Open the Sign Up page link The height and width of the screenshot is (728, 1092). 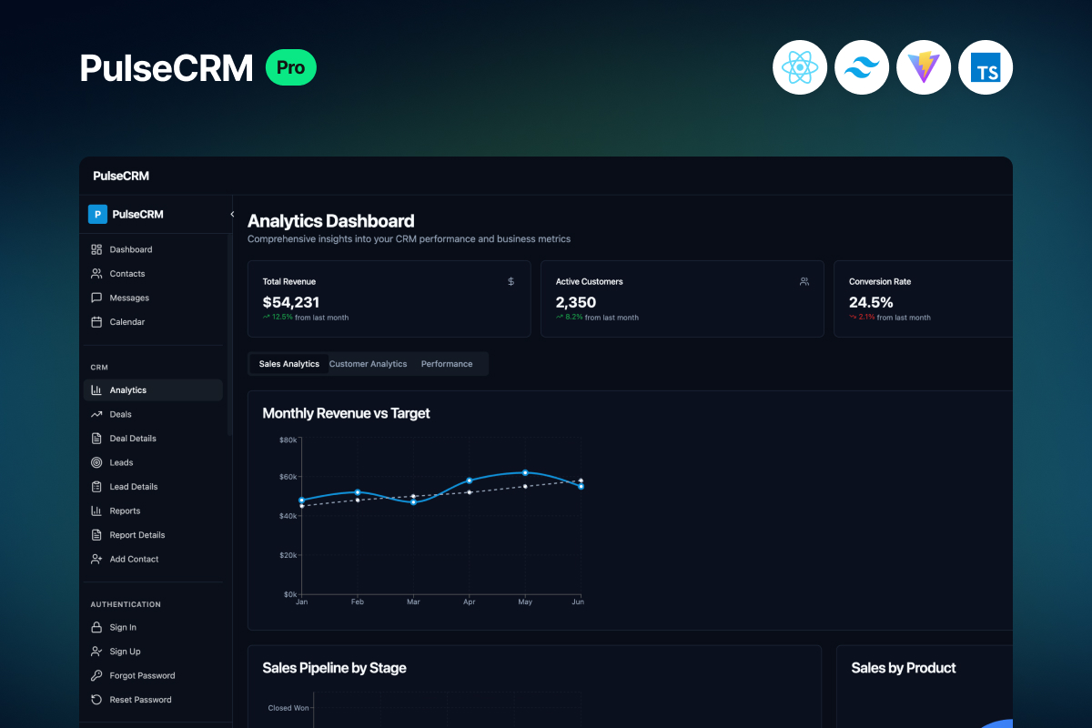click(x=153, y=652)
